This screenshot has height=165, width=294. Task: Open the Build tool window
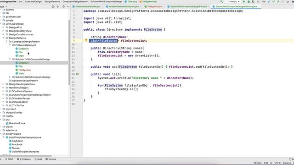tap(38, 159)
